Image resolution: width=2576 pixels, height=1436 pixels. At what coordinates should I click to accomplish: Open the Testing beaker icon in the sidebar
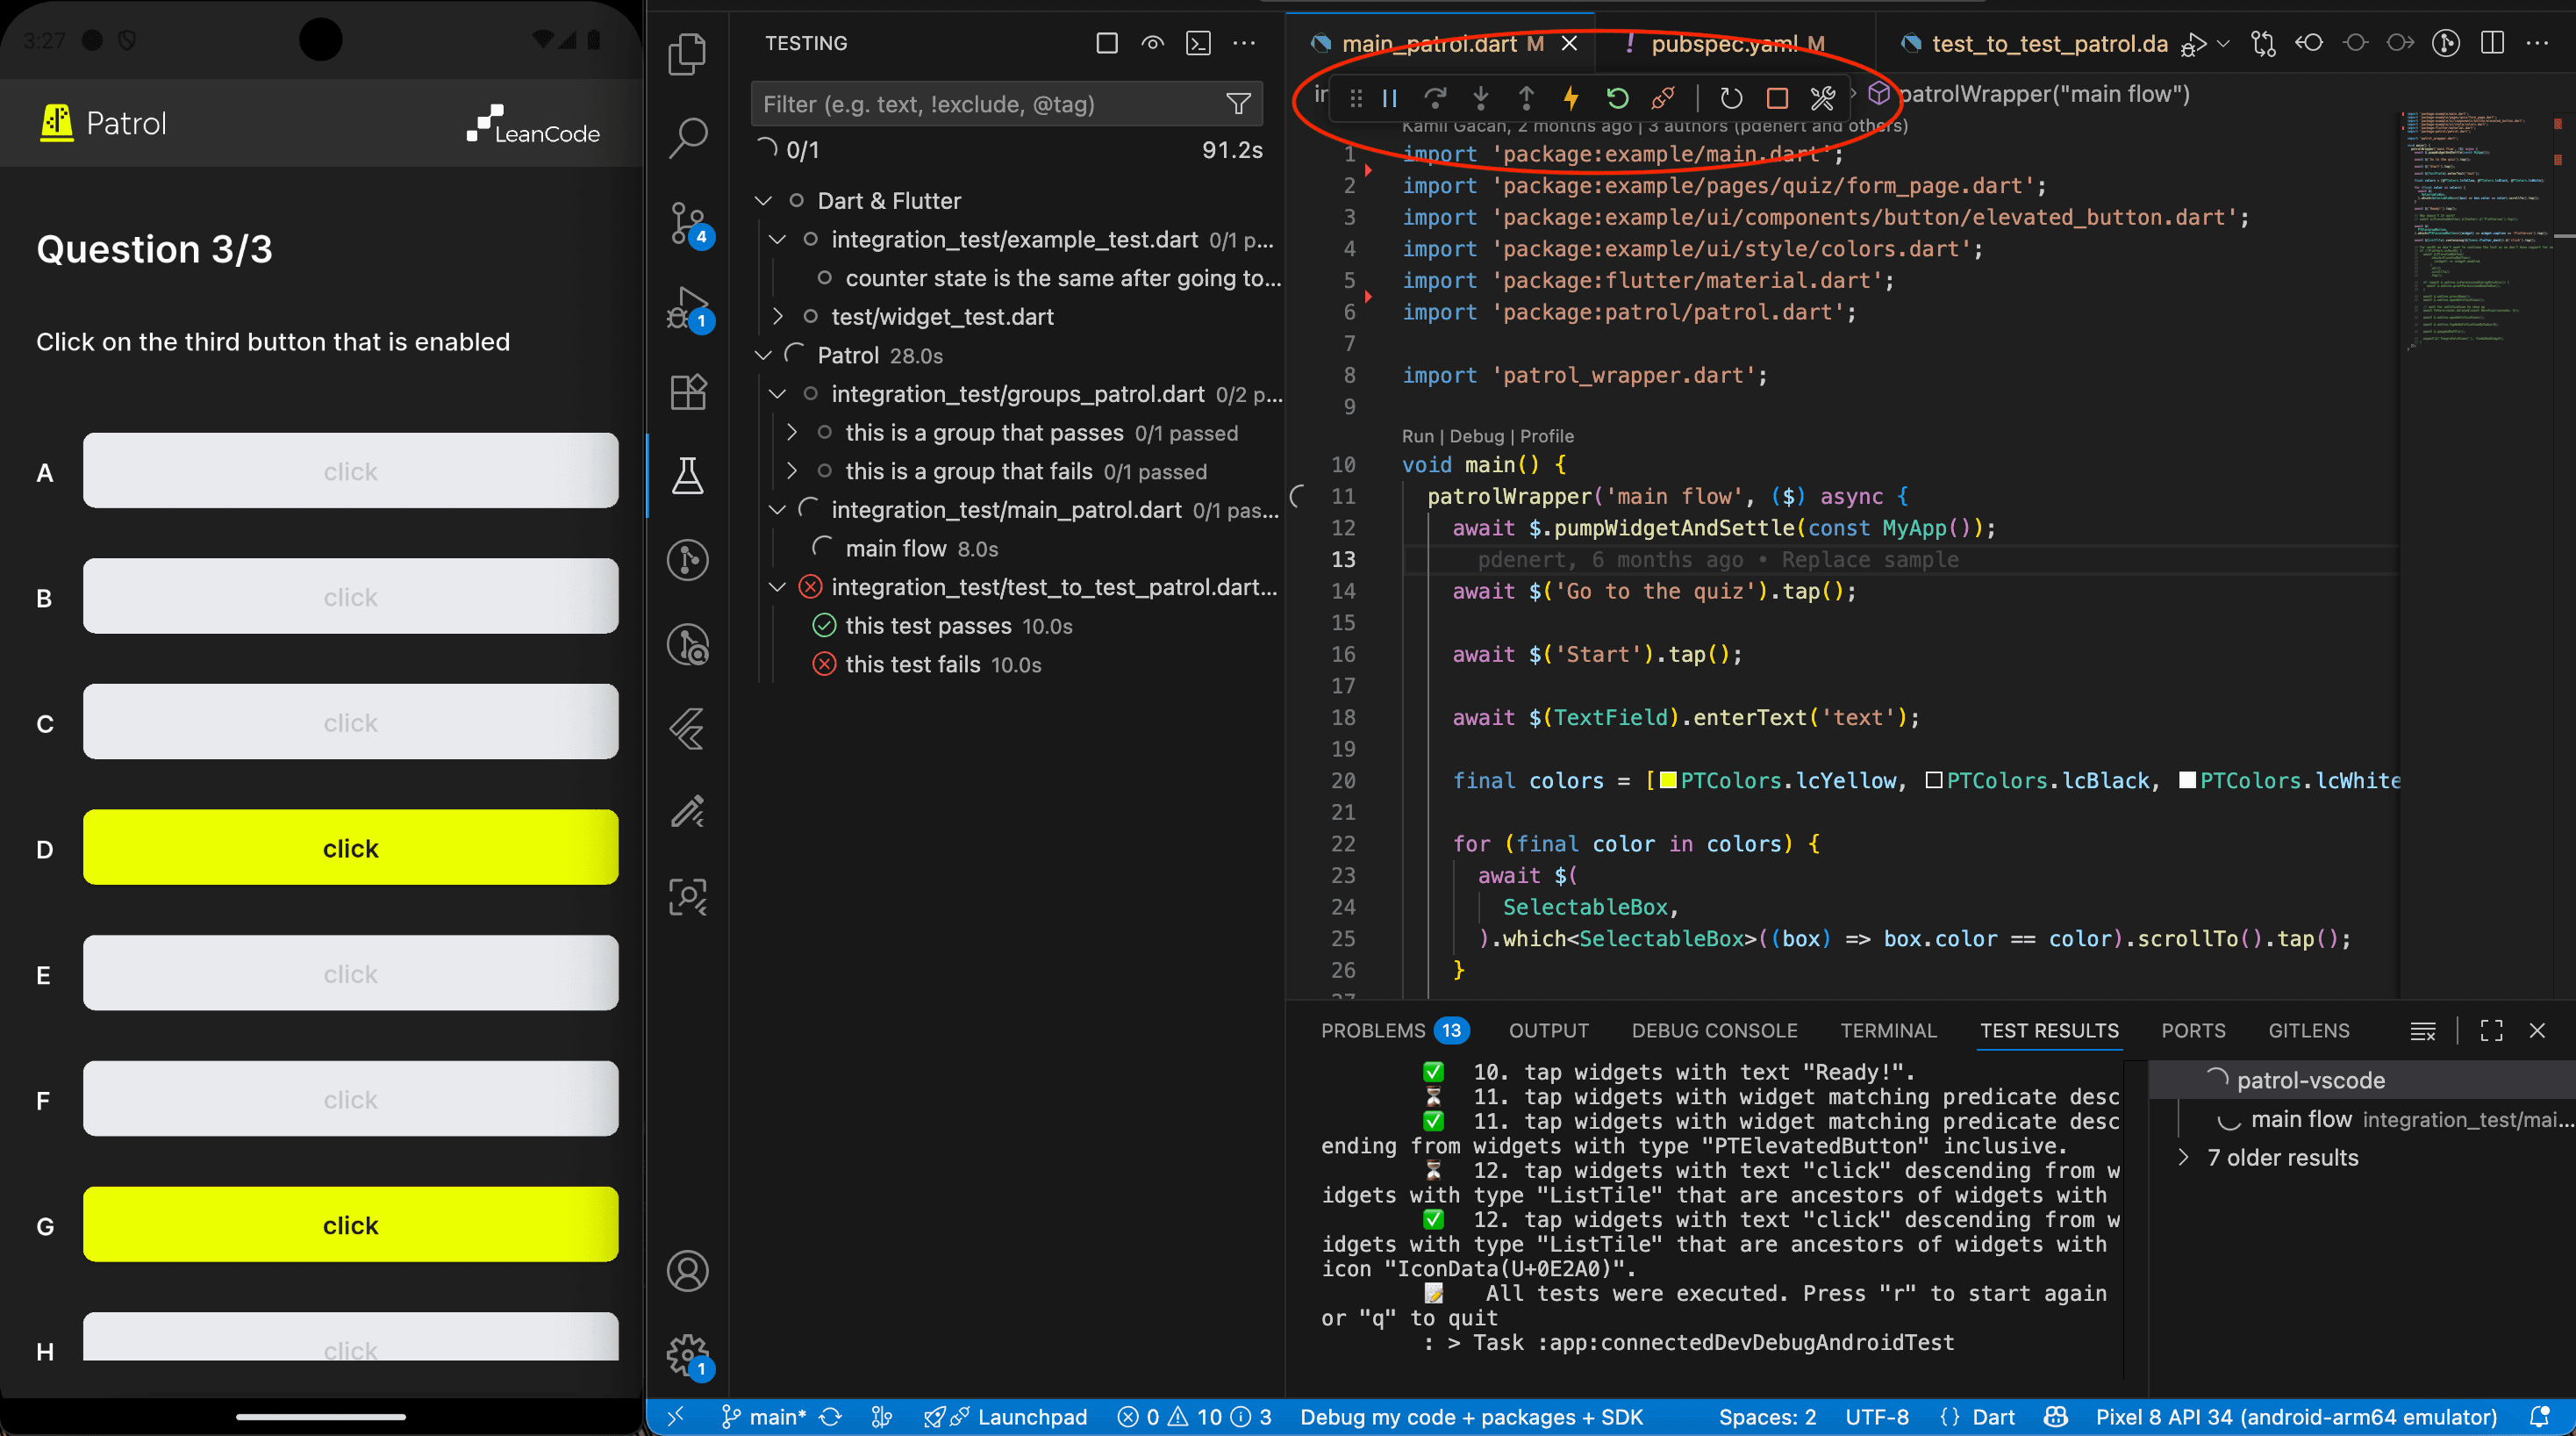click(688, 478)
